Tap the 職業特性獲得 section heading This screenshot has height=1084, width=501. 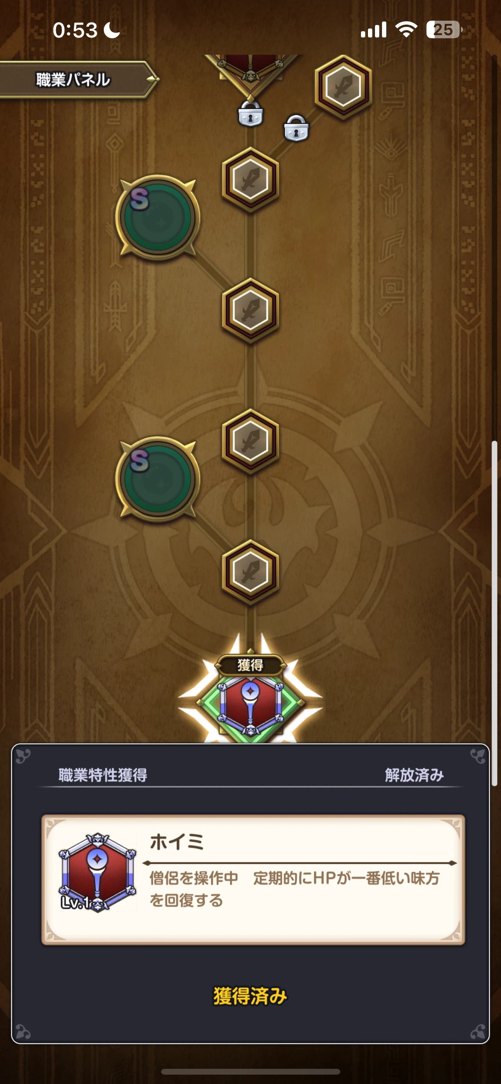click(x=103, y=775)
